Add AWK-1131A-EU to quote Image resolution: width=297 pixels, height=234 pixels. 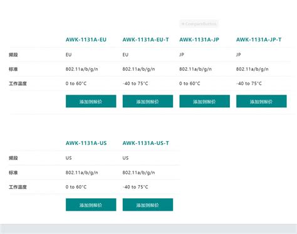91,101
